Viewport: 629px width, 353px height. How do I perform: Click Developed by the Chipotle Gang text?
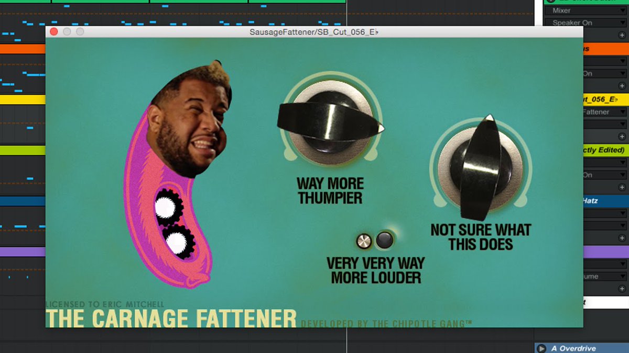(x=386, y=324)
